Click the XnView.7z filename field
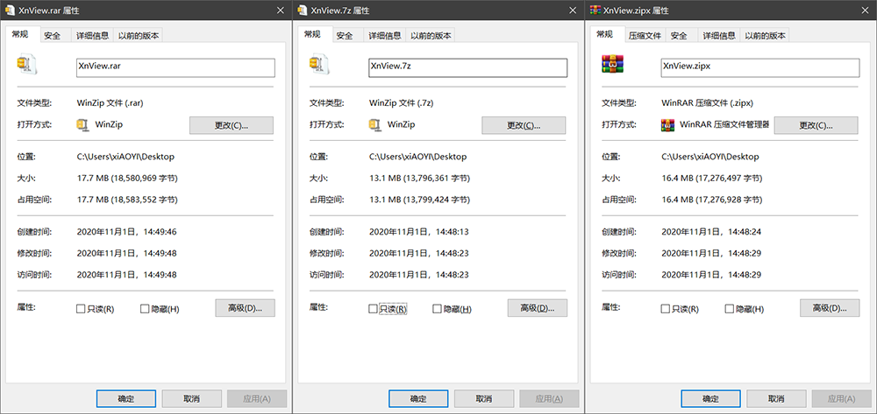The image size is (877, 414). (x=468, y=67)
